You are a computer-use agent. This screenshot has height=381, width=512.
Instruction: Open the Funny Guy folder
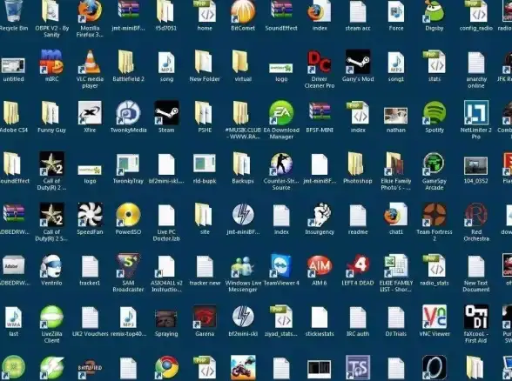coord(51,113)
